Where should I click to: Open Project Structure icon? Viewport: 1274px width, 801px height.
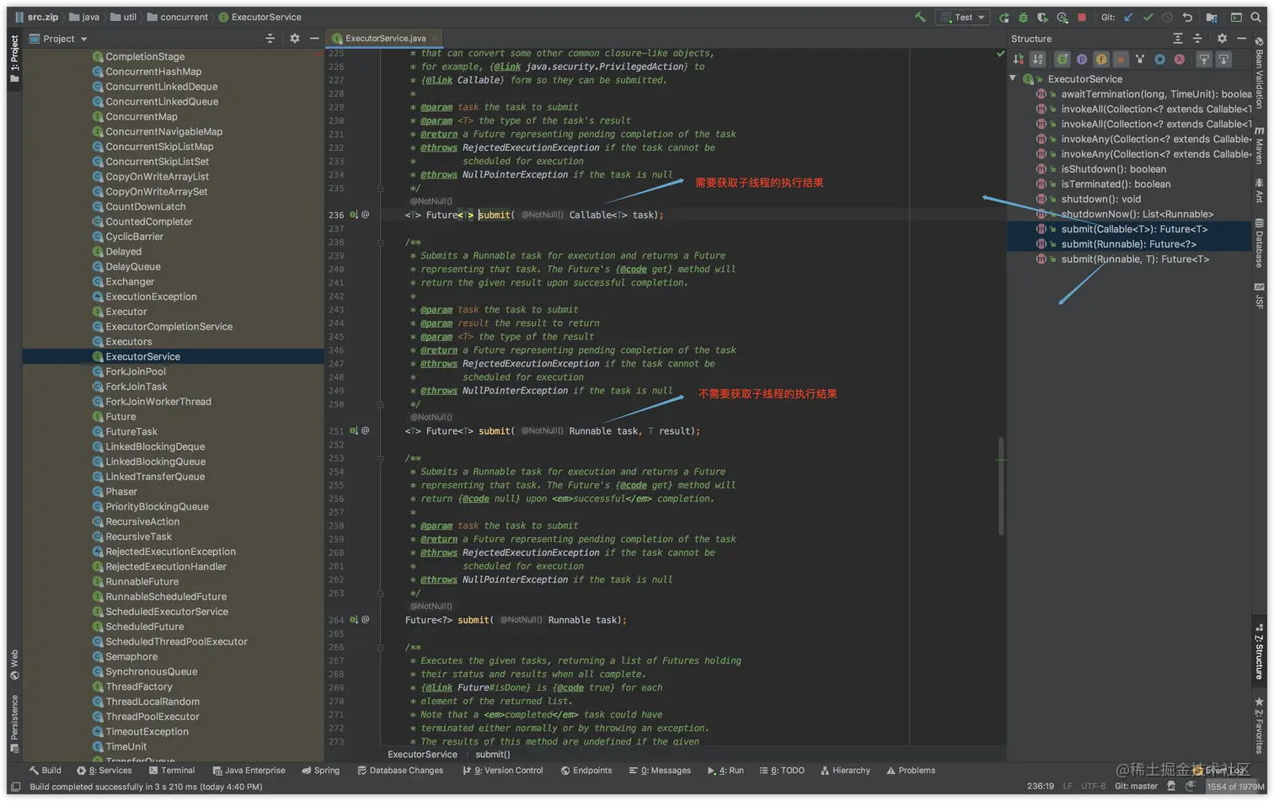coord(1212,17)
